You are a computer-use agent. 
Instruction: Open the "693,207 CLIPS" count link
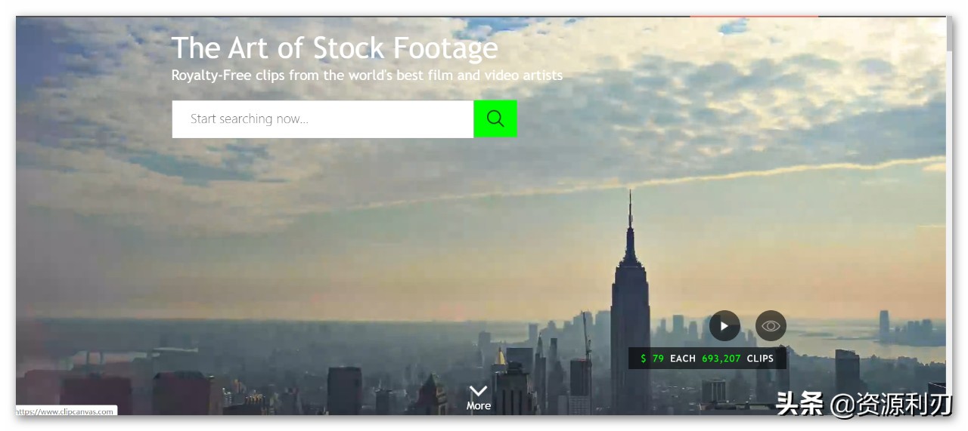coord(737,359)
